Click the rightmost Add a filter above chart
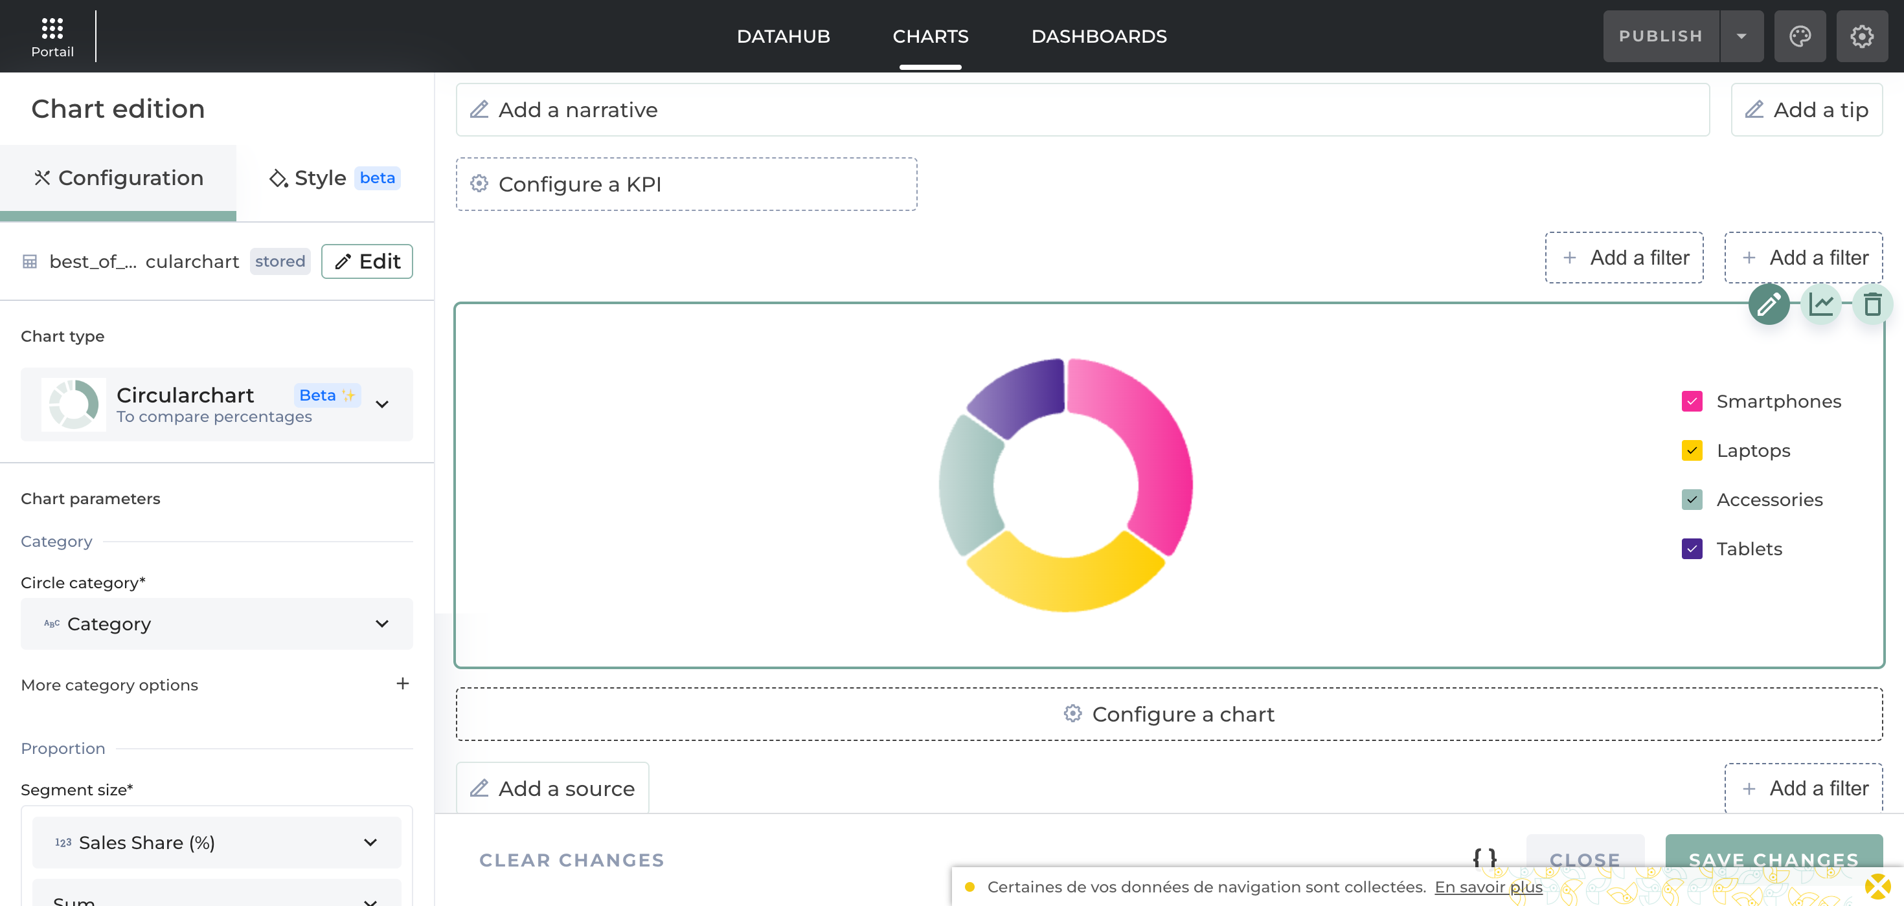The height and width of the screenshot is (906, 1904). click(x=1803, y=258)
